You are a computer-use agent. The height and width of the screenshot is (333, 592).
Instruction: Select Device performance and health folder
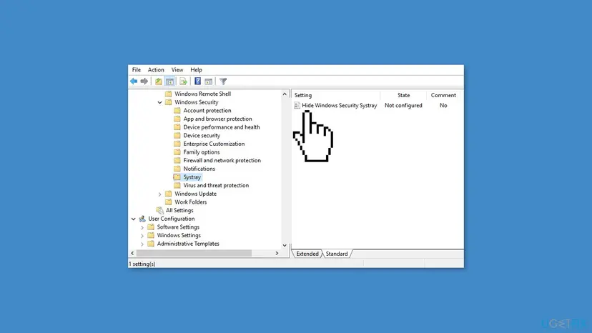[x=222, y=127]
